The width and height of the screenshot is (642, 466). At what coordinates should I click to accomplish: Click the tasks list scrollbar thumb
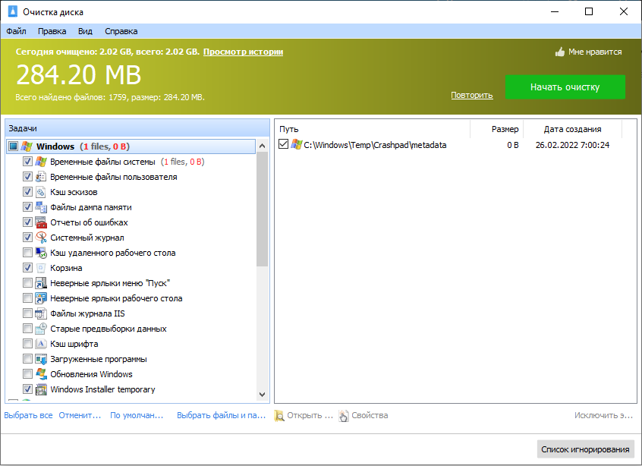click(x=262, y=209)
